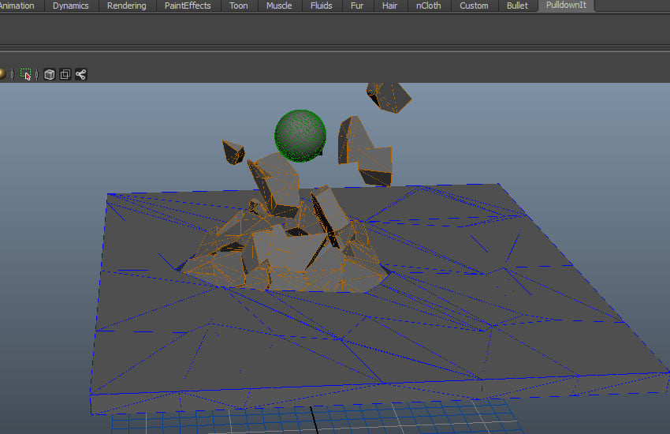The width and height of the screenshot is (670, 434).
Task: Open the Bullet shelf tab
Action: tap(517, 6)
